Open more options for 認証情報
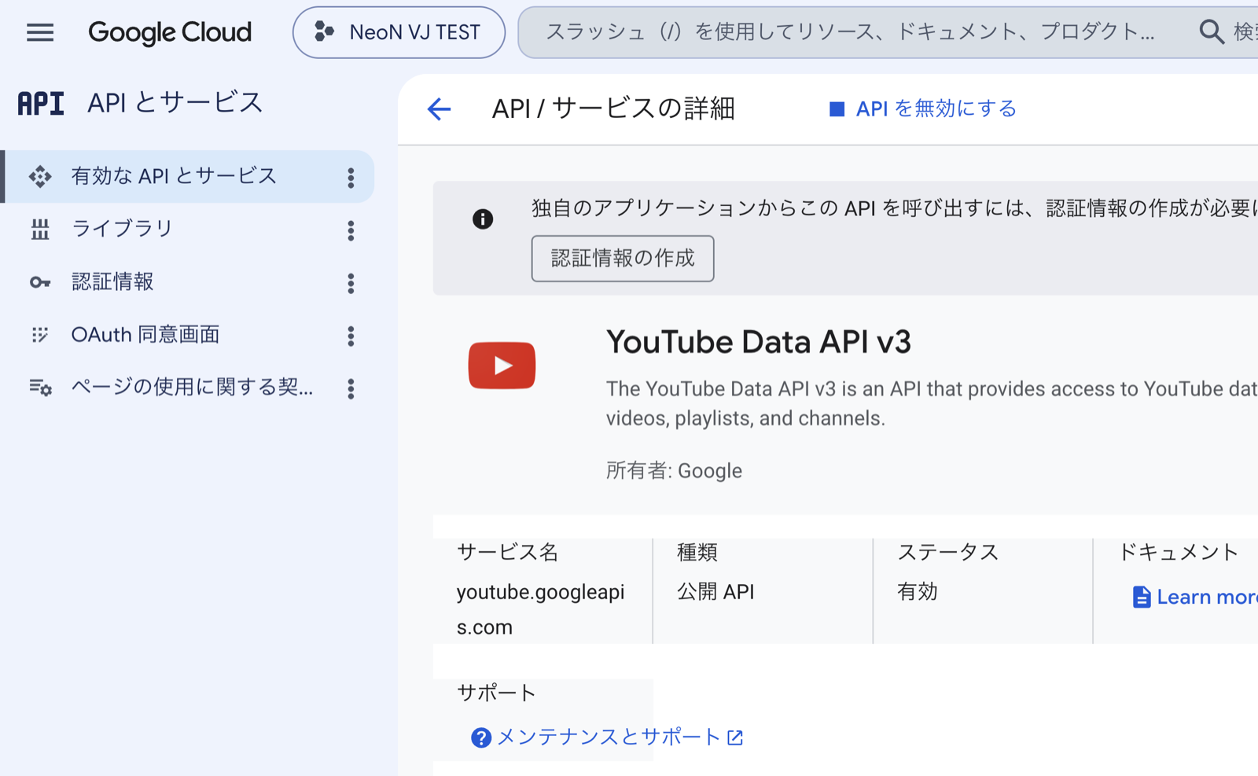Viewport: 1258px width, 776px height. click(x=351, y=283)
